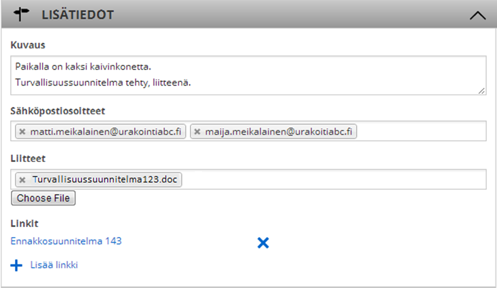Click empty space in Sähköpostiosoitteet field
Viewport: 497px width, 288px height.
tap(422, 131)
